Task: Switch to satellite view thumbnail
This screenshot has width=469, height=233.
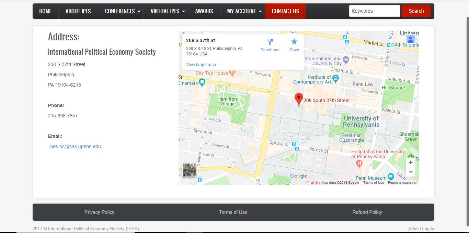Action: click(x=189, y=170)
